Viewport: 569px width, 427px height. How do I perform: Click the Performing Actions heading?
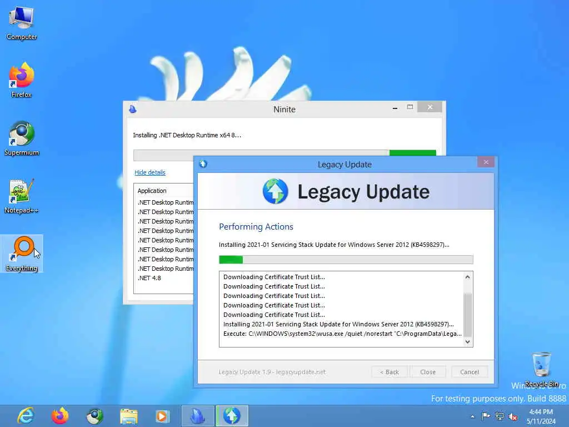click(256, 227)
